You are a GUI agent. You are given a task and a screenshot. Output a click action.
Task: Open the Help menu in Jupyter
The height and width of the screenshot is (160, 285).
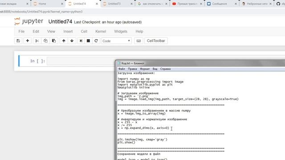coord(139,32)
